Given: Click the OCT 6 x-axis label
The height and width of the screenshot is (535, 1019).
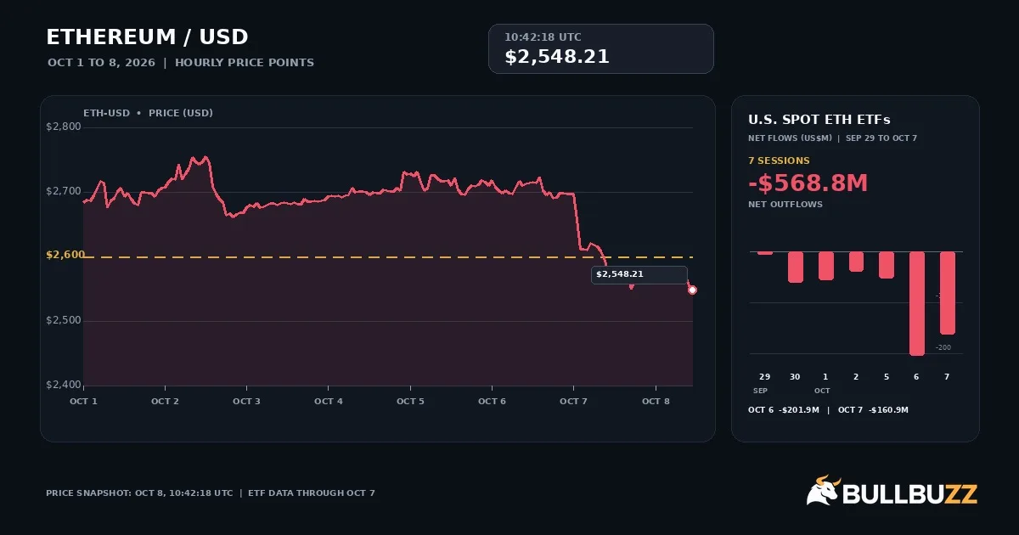Looking at the screenshot, I should (x=492, y=401).
